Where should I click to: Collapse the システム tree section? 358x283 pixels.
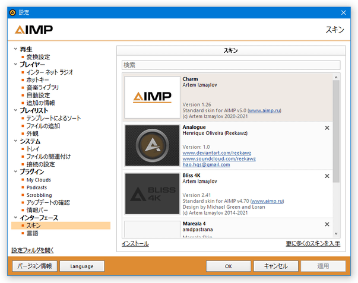pyautogui.click(x=15, y=141)
